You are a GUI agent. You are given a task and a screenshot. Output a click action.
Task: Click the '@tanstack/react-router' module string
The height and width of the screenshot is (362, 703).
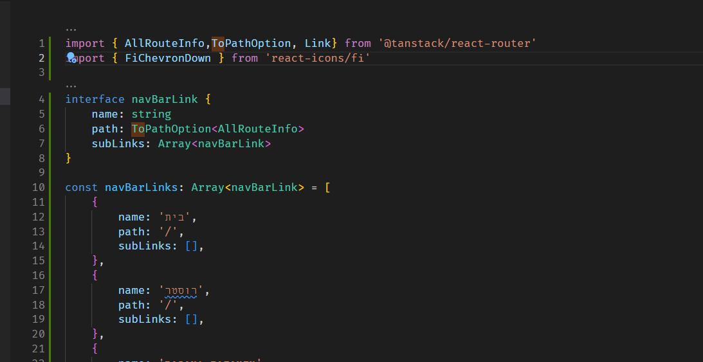457,44
